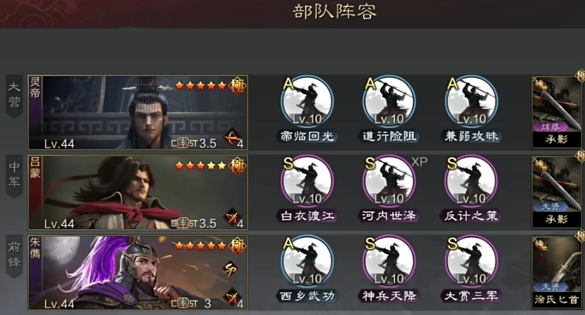
Task: Select the 河内世泽 skill icon
Action: [389, 181]
